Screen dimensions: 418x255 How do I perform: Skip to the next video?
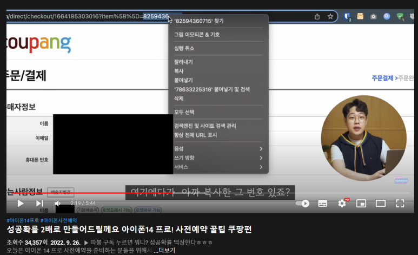coord(39,204)
